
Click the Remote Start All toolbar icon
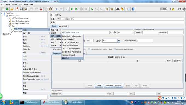pyautogui.click(x=92, y=9)
